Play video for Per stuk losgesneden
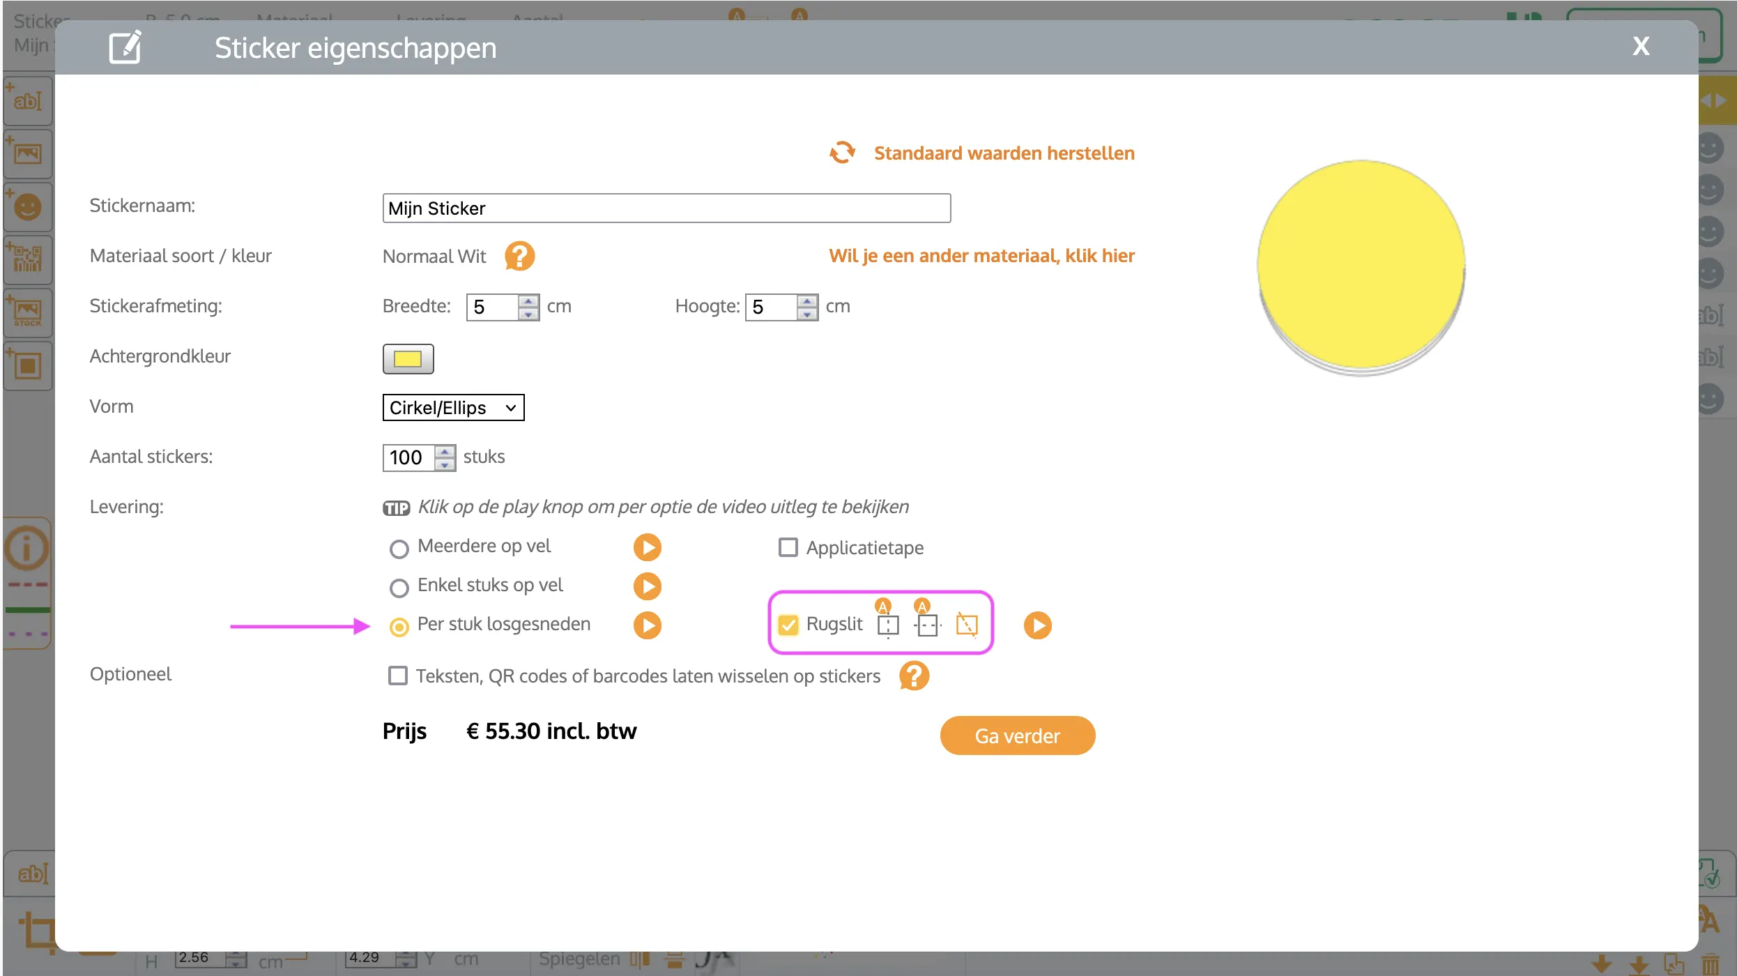 click(647, 625)
